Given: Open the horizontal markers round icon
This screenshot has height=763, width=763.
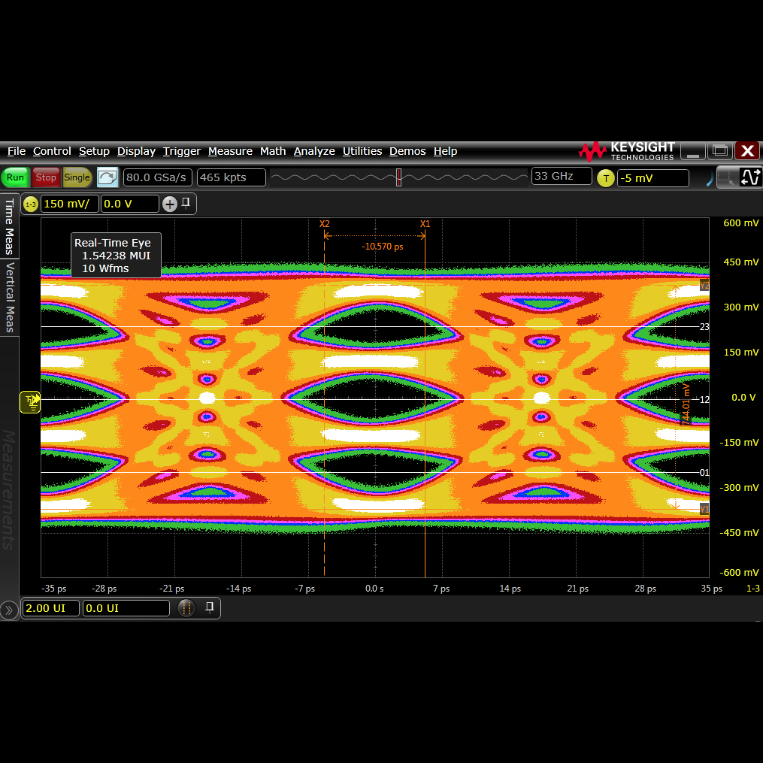Looking at the screenshot, I should coord(186,608).
